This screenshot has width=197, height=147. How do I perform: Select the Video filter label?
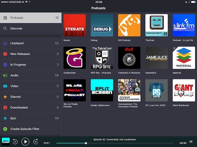click(14, 86)
